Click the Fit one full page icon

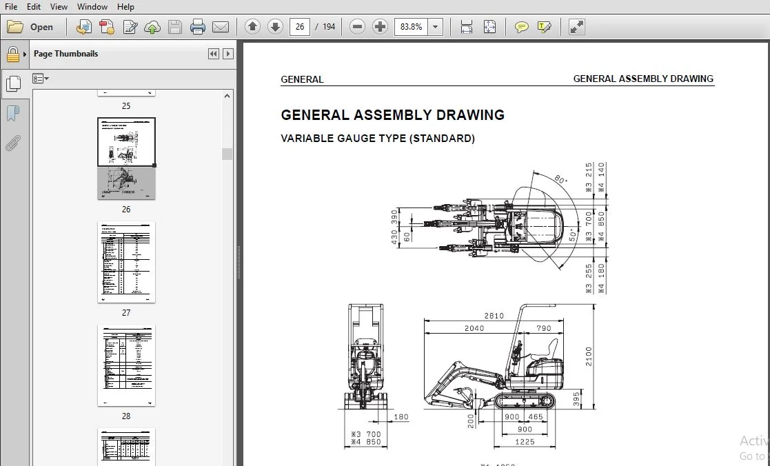point(489,26)
